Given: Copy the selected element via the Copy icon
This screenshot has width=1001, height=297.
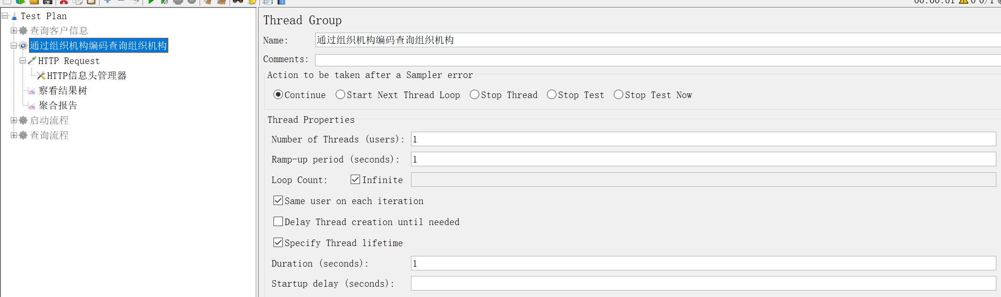Looking at the screenshot, I should 78,2.
